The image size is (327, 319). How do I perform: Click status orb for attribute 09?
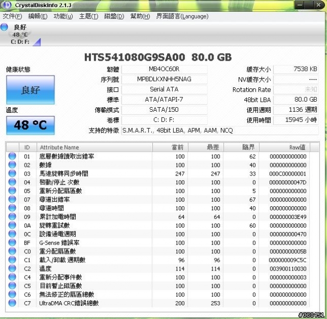12,216
